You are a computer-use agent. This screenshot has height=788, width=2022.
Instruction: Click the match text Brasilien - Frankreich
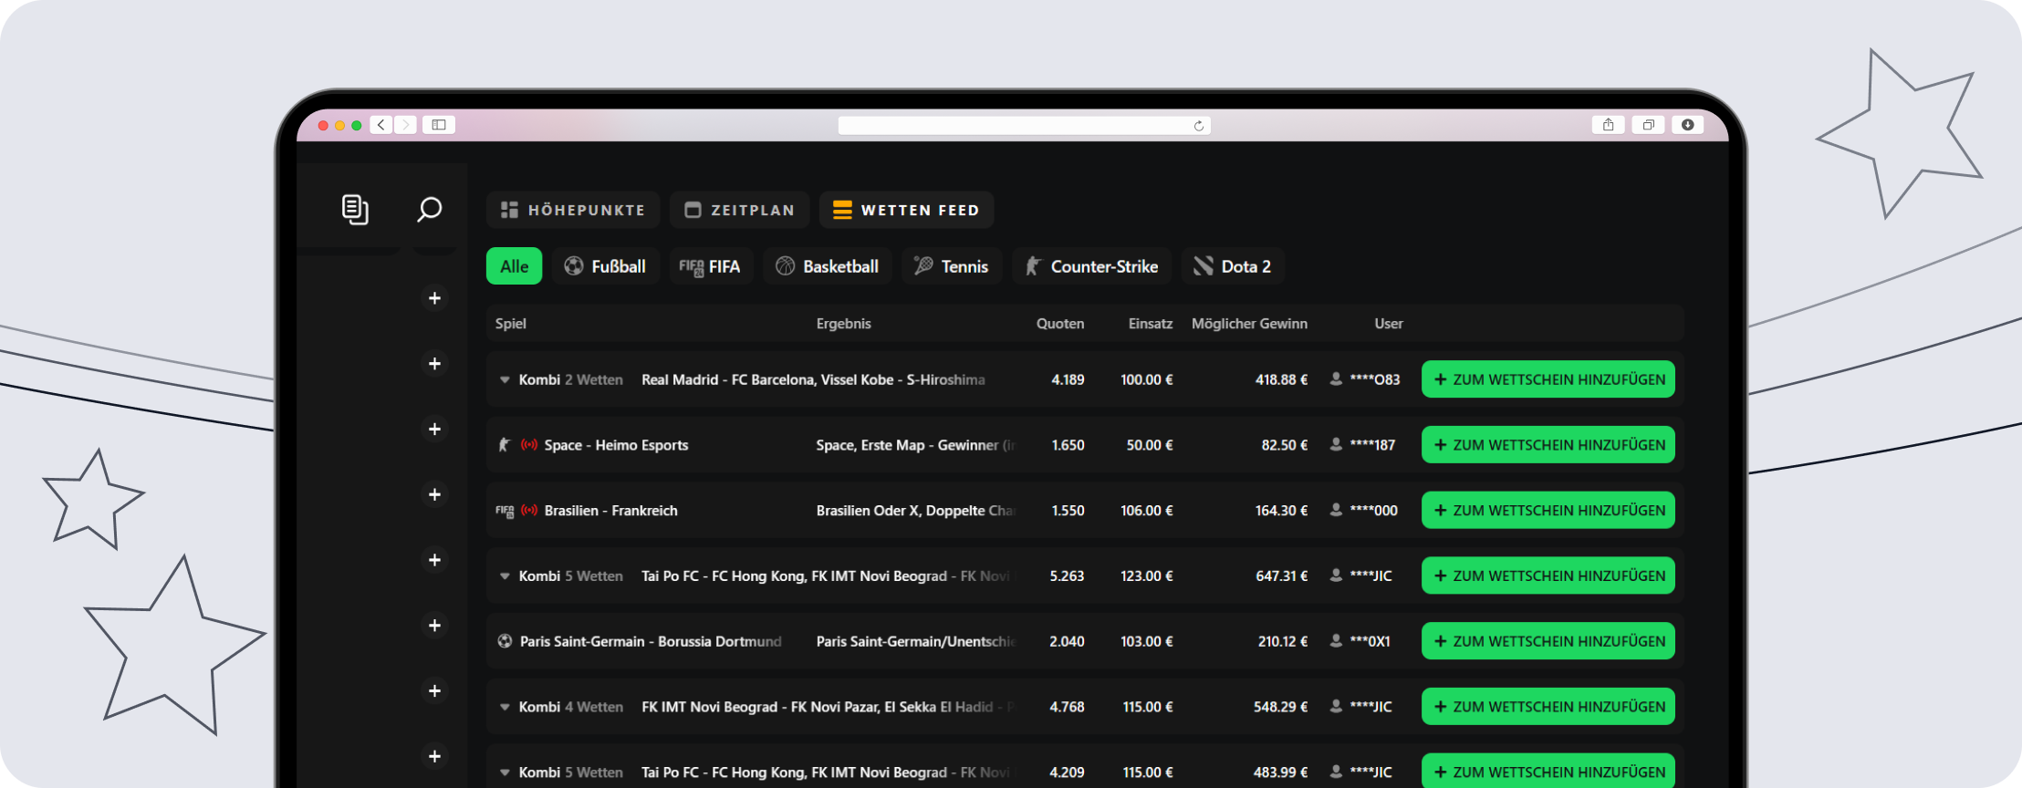611,511
